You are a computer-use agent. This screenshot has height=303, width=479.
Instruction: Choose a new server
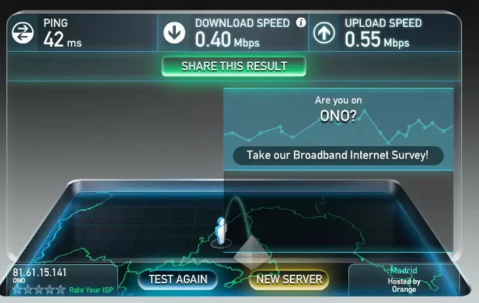(289, 279)
